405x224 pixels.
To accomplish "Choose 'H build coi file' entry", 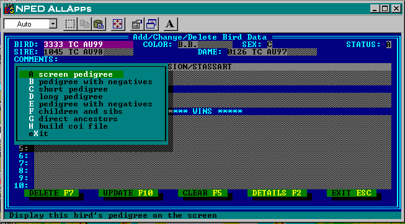I will click(68, 126).
